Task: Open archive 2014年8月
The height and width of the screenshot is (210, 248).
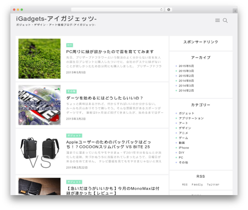Action: pyautogui.click(x=186, y=81)
